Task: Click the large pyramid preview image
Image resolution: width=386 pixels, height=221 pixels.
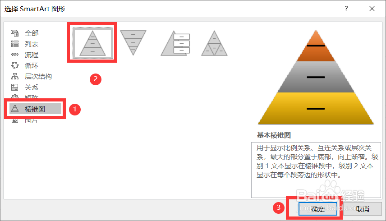Action: [316, 77]
